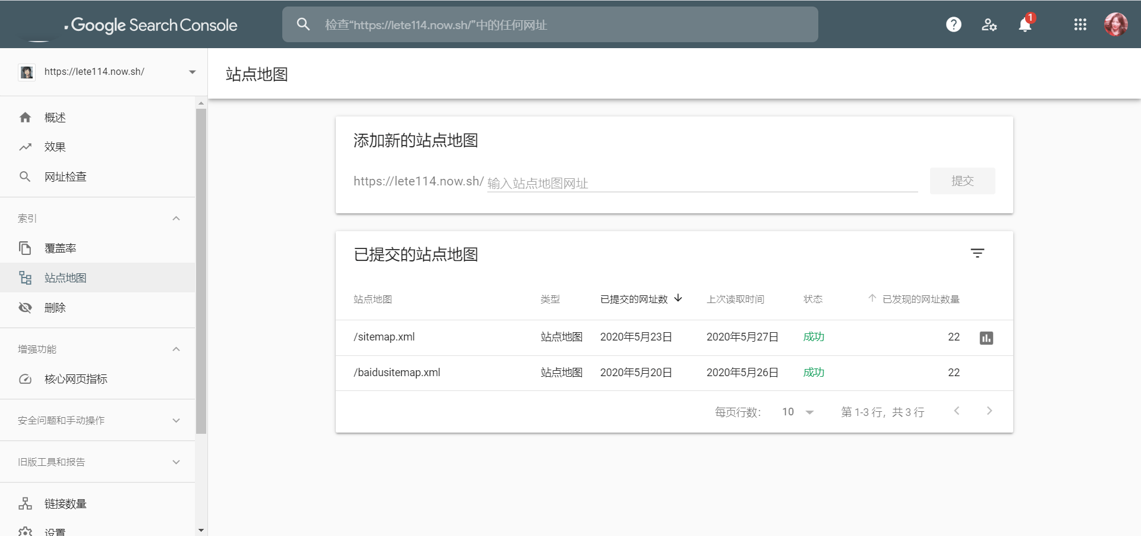
Task: Click the sitemap URL input field
Action: (x=701, y=183)
